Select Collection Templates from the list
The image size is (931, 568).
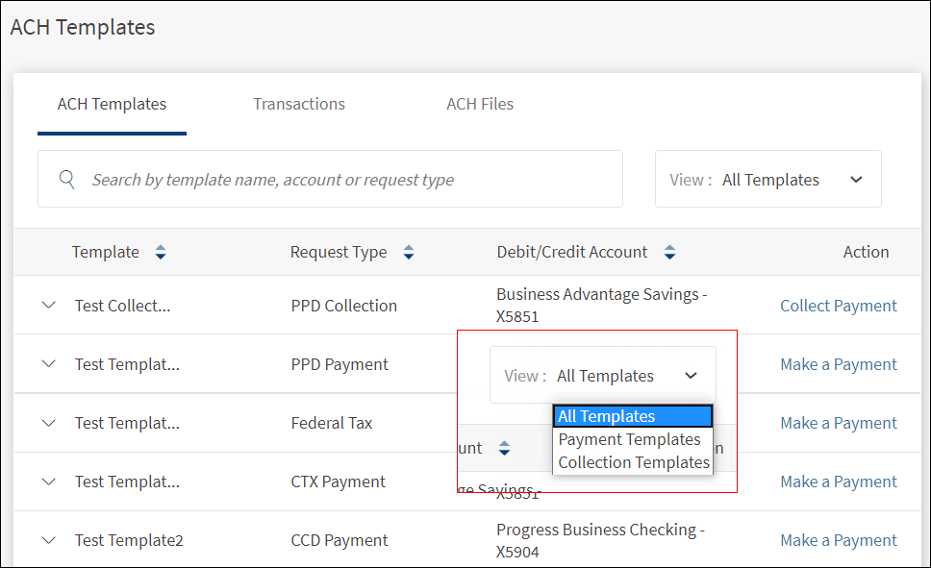[x=634, y=462]
